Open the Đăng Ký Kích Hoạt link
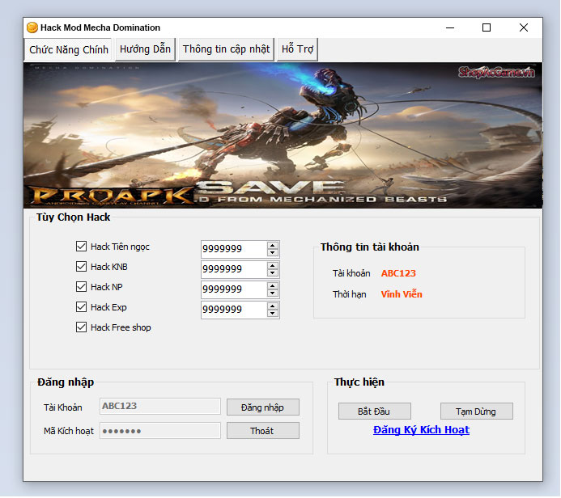 (x=421, y=430)
